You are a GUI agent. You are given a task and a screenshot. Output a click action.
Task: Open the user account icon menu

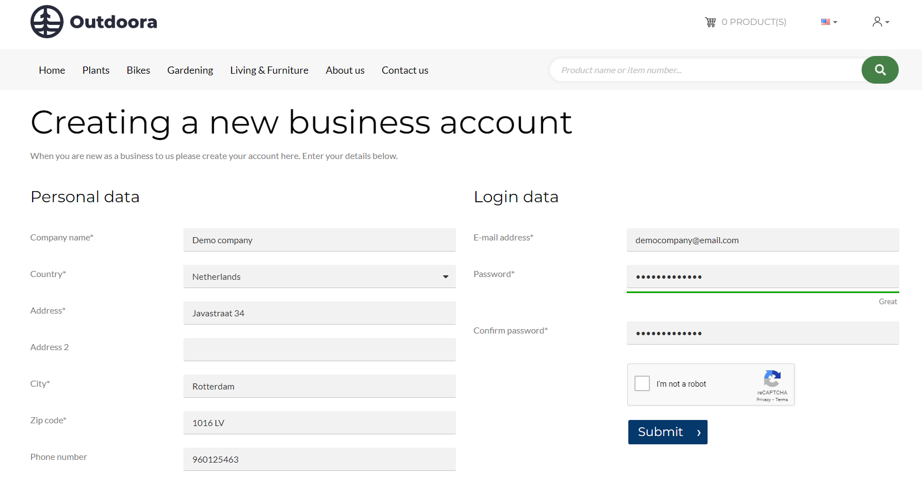pyautogui.click(x=880, y=22)
